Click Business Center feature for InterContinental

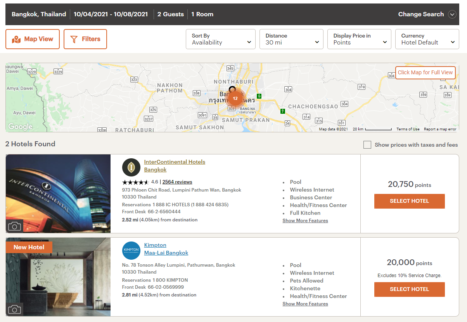click(311, 197)
